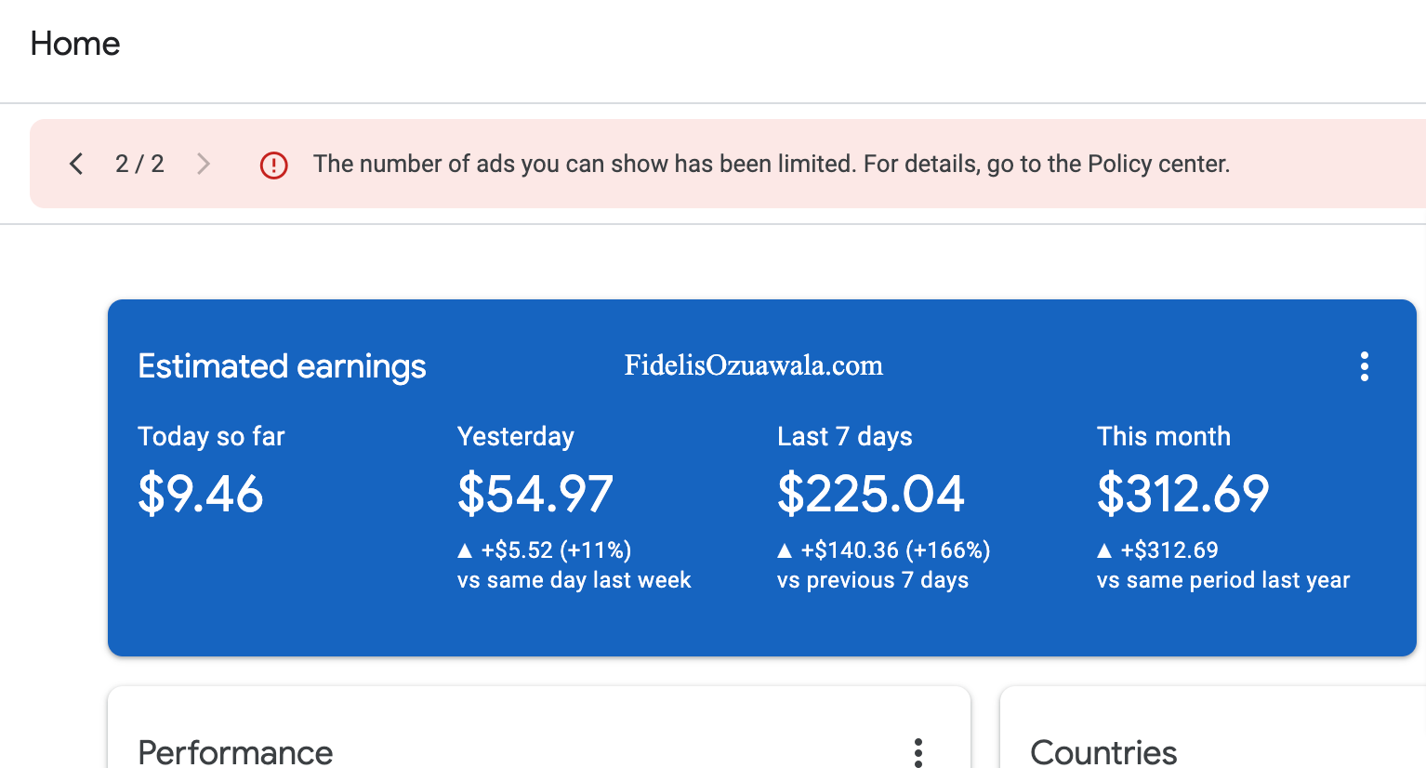1426x768 pixels.
Task: Click the up triangle beside +$312.69
Action: 1104,550
